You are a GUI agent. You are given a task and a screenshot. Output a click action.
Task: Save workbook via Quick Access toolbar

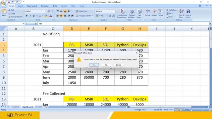click(x=9, y=2)
